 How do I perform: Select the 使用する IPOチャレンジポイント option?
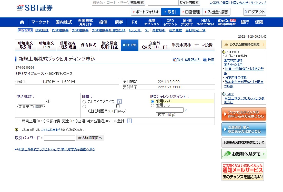tap(153, 105)
